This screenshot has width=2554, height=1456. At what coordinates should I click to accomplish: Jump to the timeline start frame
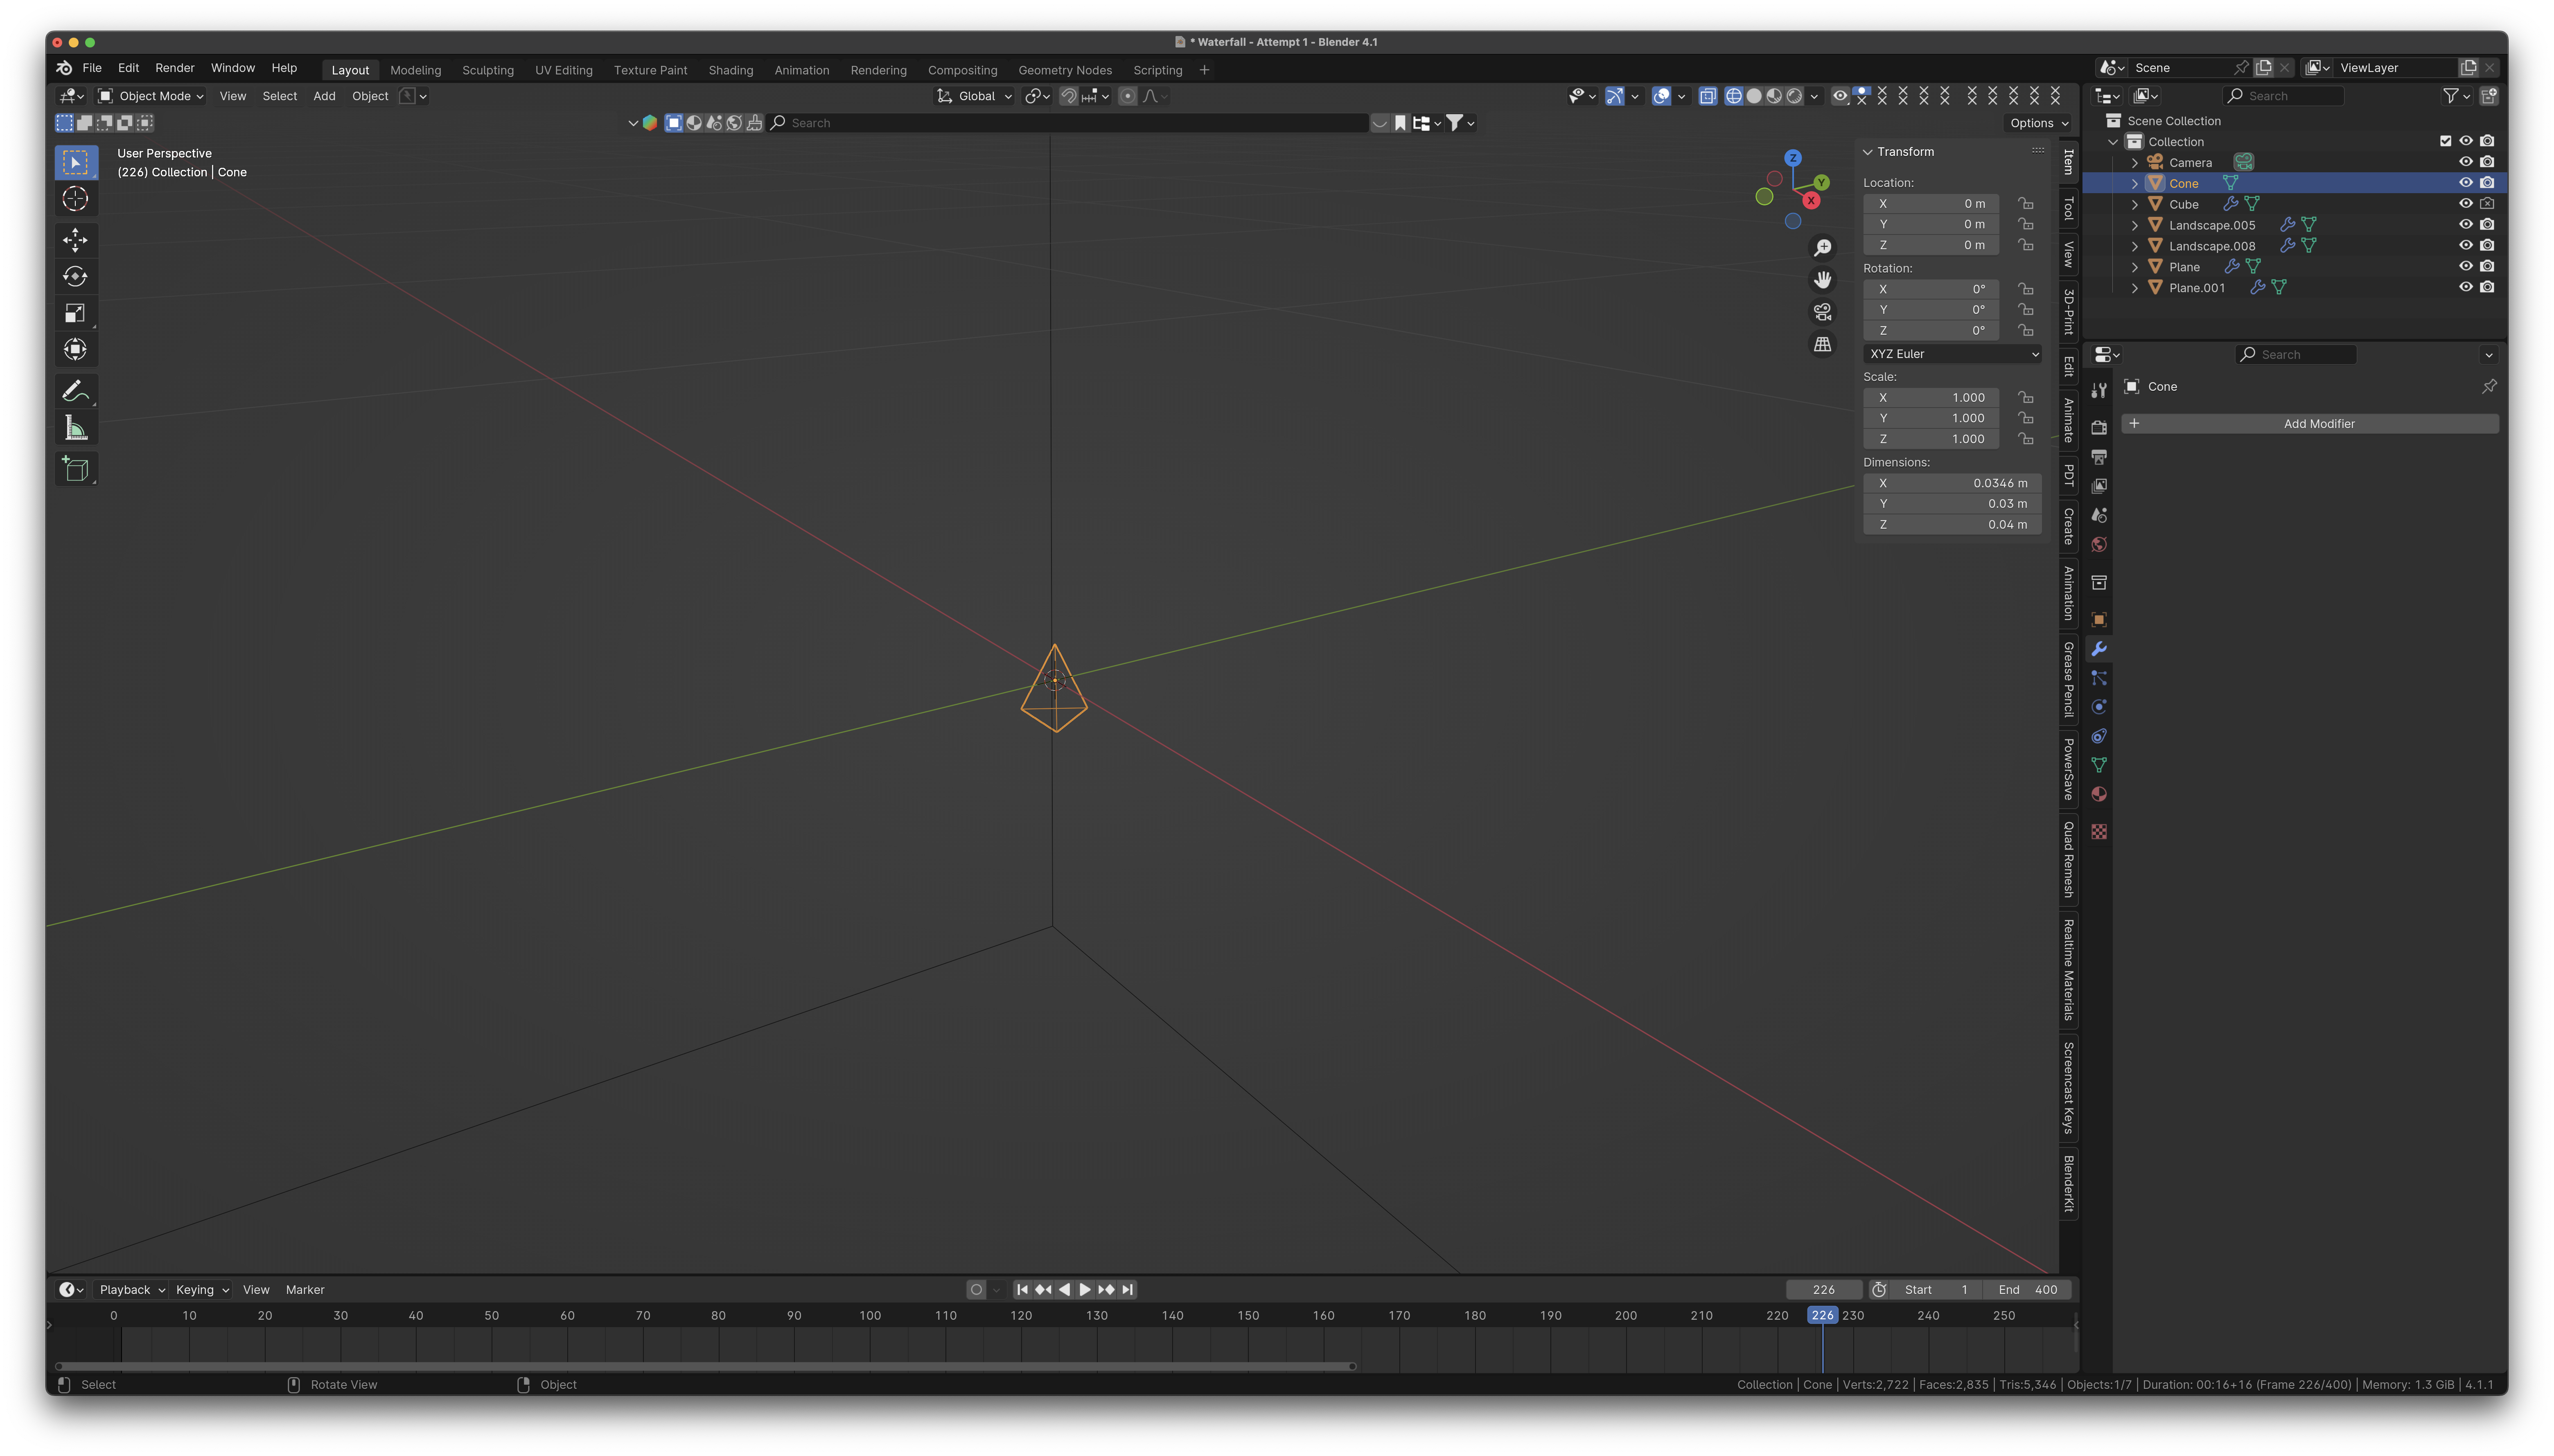[x=1022, y=1290]
